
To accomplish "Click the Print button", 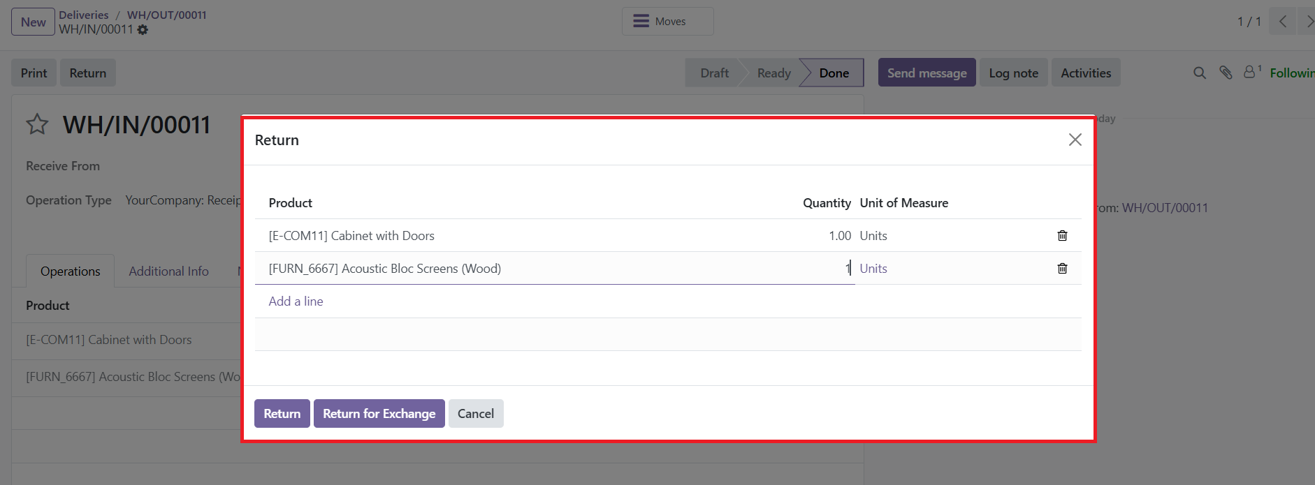I will click(x=34, y=73).
